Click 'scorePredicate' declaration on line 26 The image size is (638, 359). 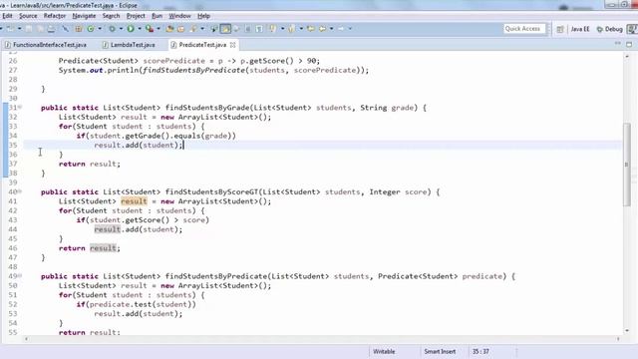click(x=173, y=61)
